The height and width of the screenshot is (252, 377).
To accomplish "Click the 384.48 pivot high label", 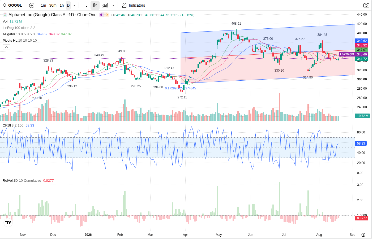I will (x=322, y=35).
